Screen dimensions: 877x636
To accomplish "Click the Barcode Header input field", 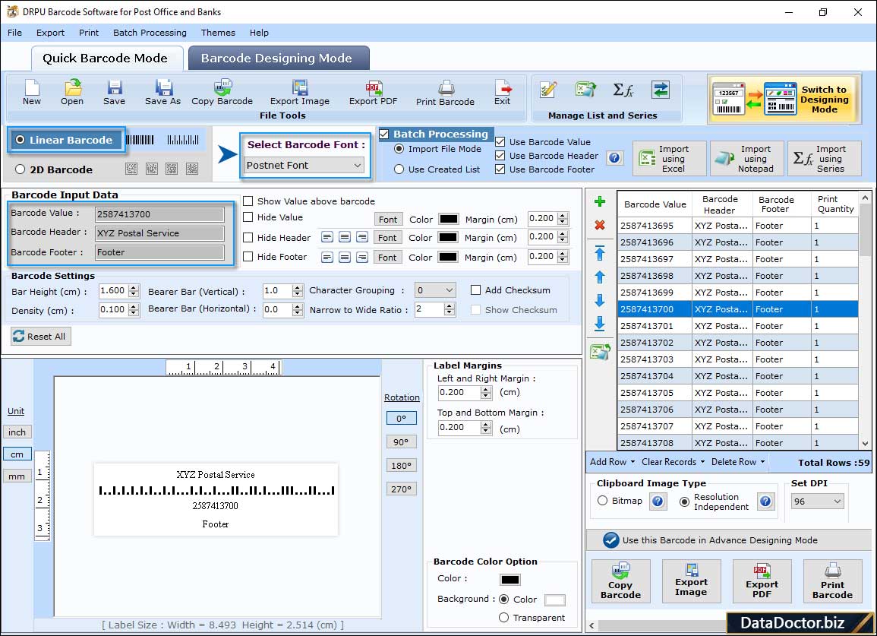I will pos(159,233).
